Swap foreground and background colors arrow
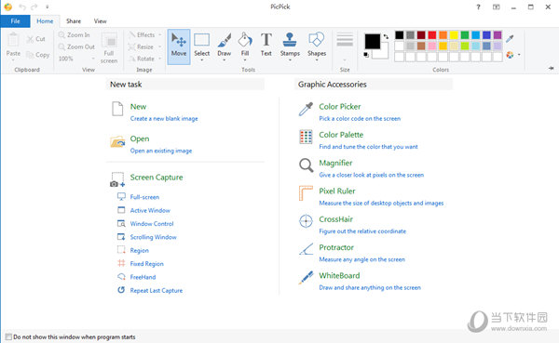Screen dimensions: 559x343 386,36
